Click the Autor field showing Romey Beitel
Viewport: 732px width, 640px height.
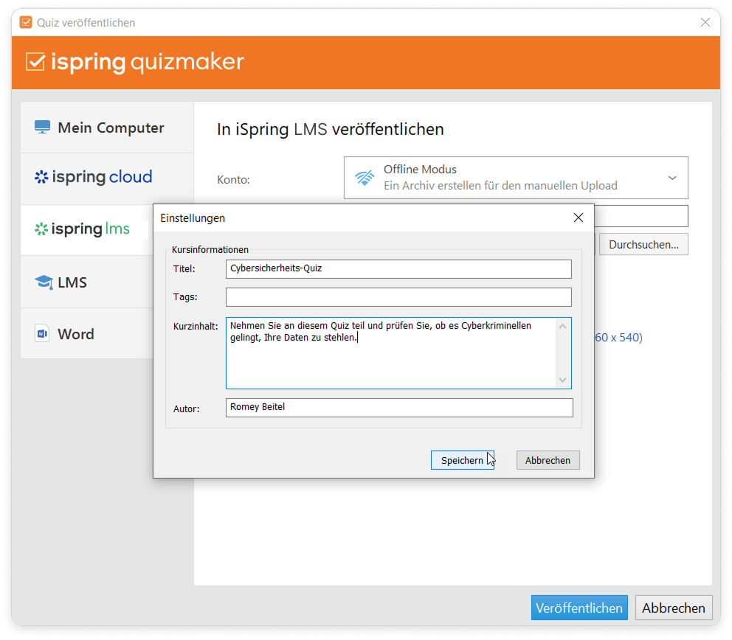click(x=398, y=407)
